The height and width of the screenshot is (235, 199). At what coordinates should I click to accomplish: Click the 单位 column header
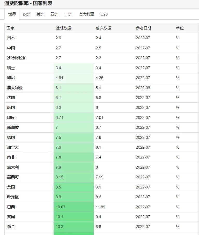point(180,28)
